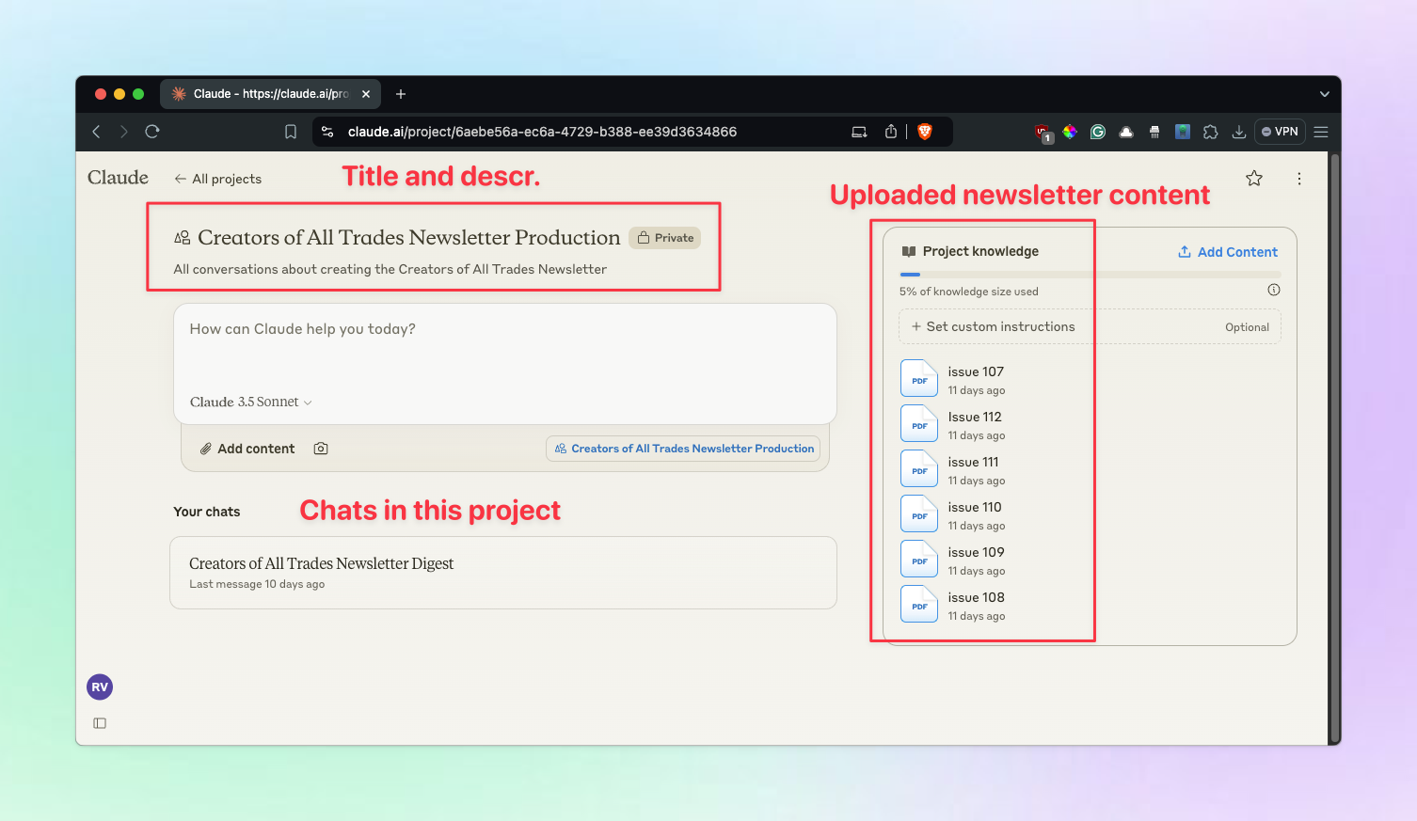The height and width of the screenshot is (821, 1417).
Task: Click the 'issue 109' file name
Action: [976, 552]
